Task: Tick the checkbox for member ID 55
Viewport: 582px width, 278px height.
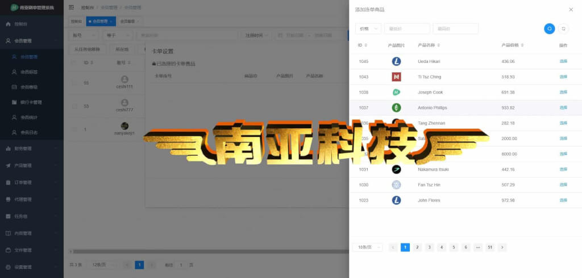Action: (74, 83)
